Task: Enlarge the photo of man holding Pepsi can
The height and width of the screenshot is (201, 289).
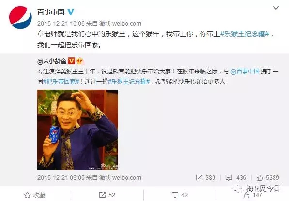Action: point(77,130)
